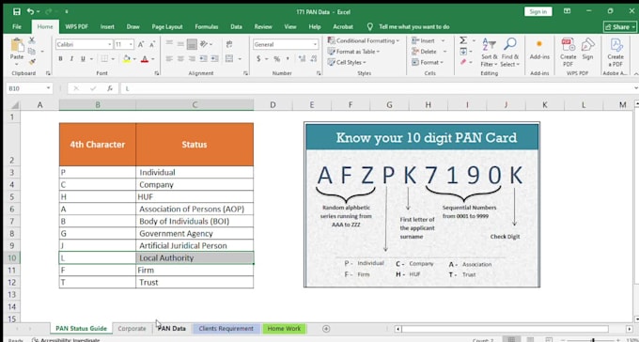Viewport: 639px width, 342px height.
Task: Click the Tell me lightbulb icon
Action: (369, 26)
